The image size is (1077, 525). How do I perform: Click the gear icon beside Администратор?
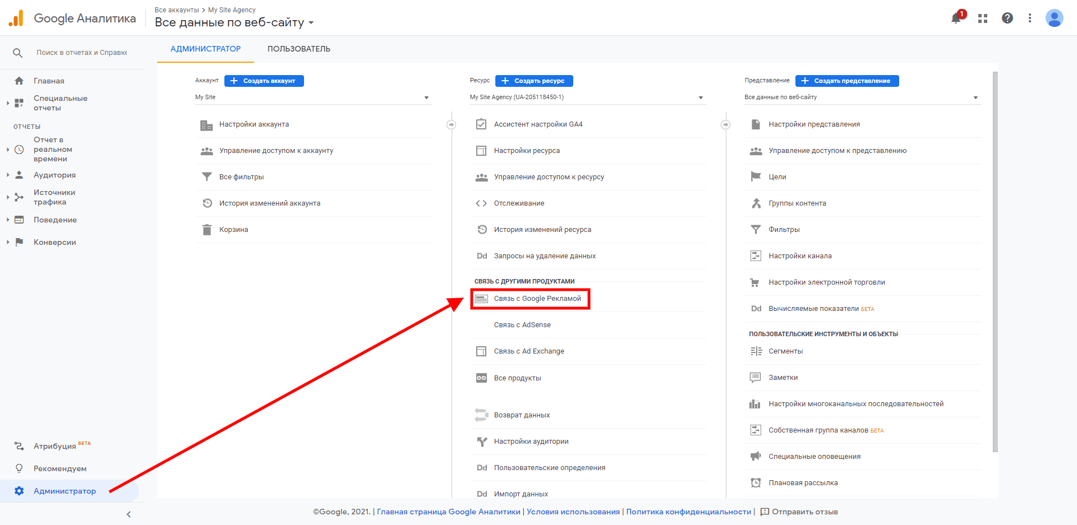pos(19,491)
